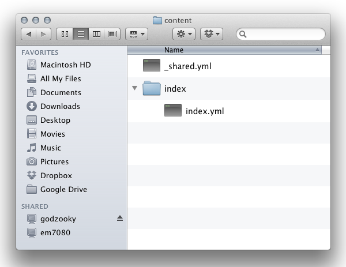Image resolution: width=346 pixels, height=267 pixels.
Task: Click the SHARED section header
Action: point(35,206)
